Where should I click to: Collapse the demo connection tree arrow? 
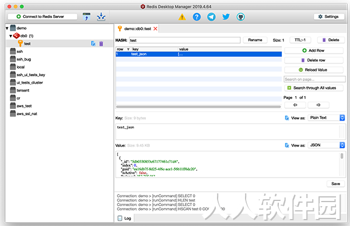[x=7, y=29]
